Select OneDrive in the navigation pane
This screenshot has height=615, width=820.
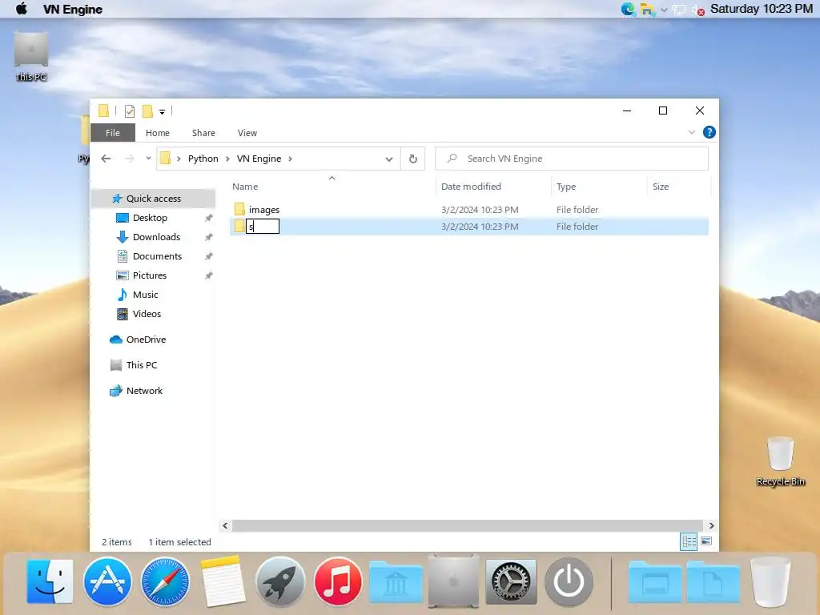146,340
